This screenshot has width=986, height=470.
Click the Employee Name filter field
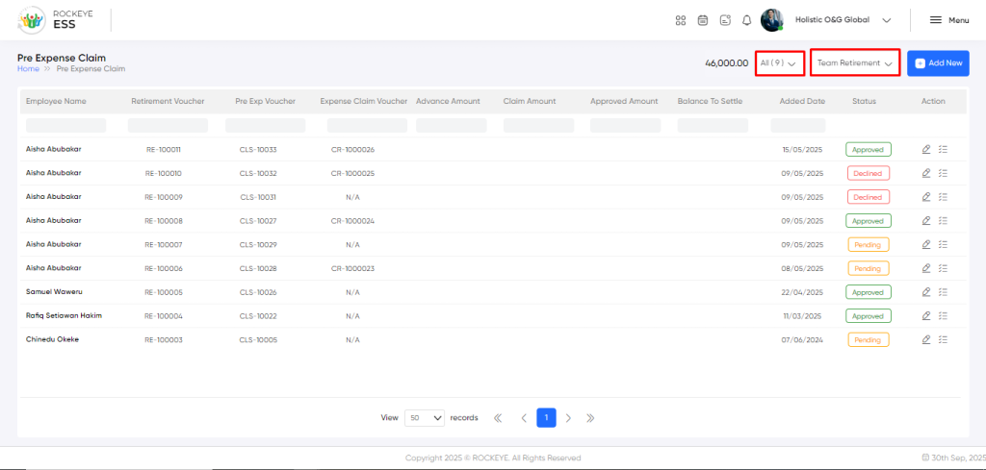[65, 125]
